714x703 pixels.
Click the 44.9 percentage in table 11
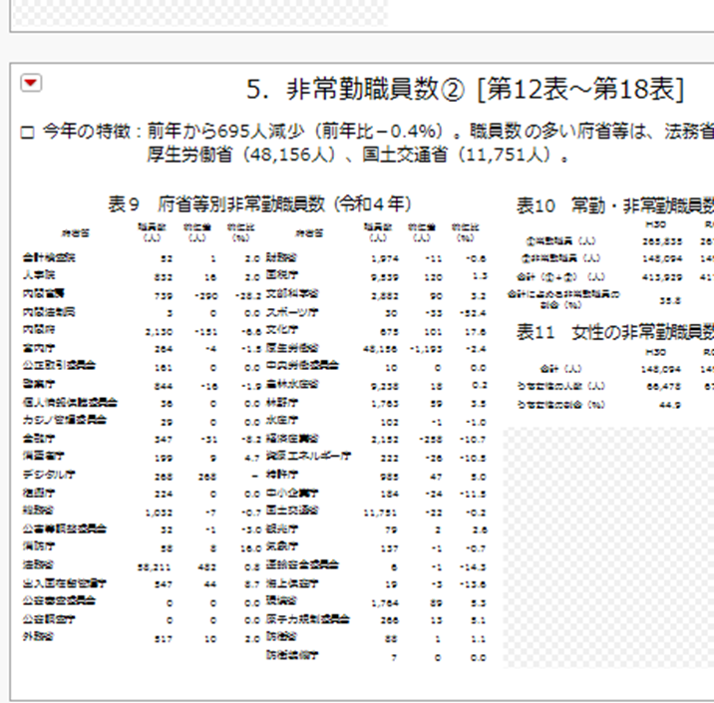(670, 405)
